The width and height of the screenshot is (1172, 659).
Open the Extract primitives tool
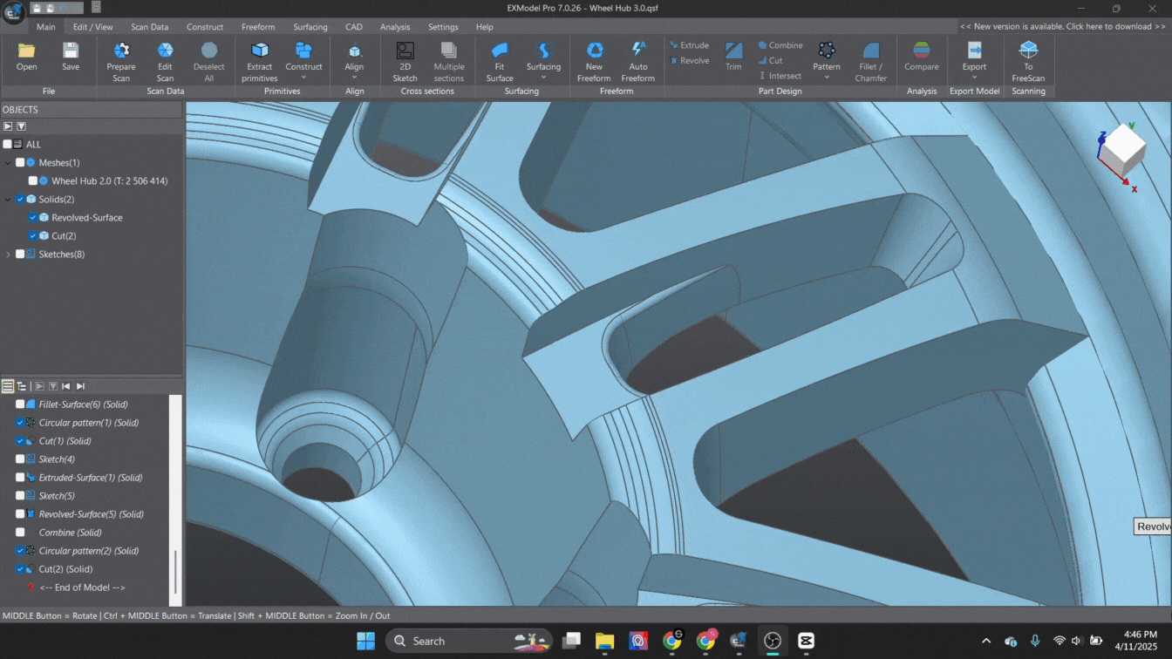(259, 51)
